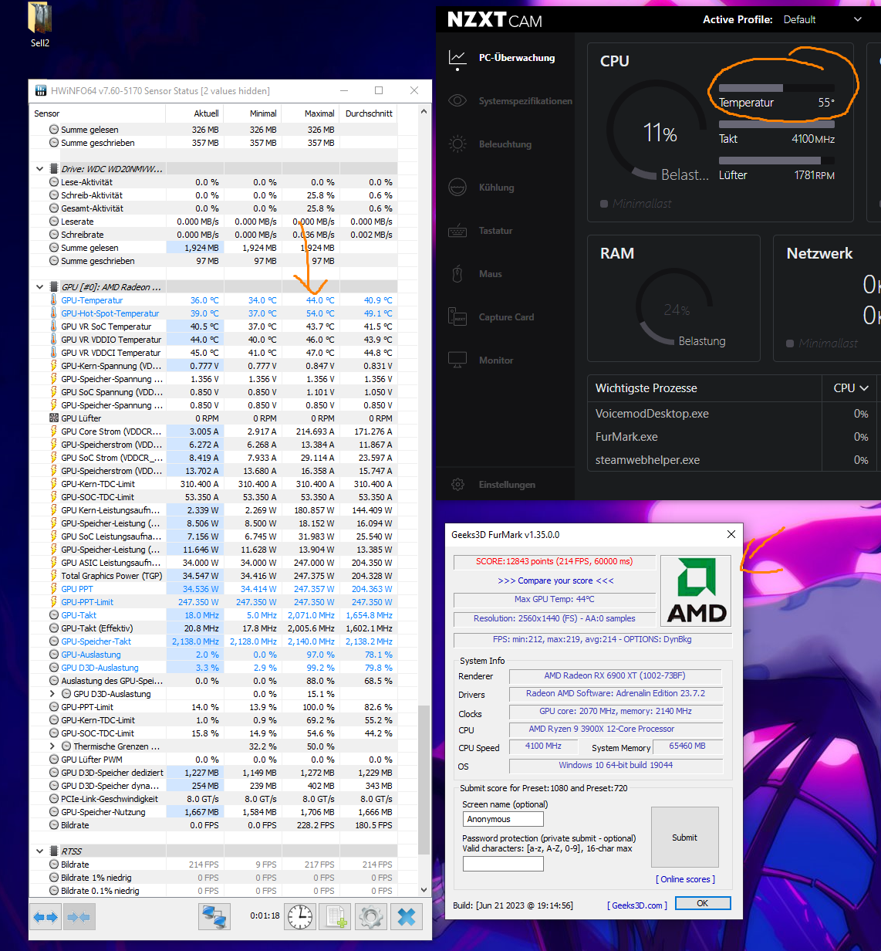The height and width of the screenshot is (951, 881).
Task: Click the HWiNFO scrollbar down arrow
Action: pyautogui.click(x=424, y=890)
